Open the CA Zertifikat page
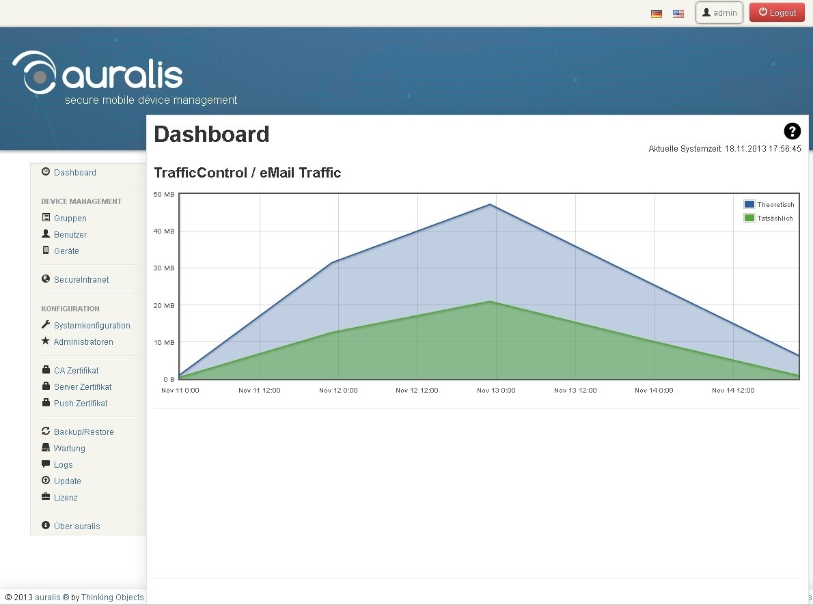 point(76,371)
